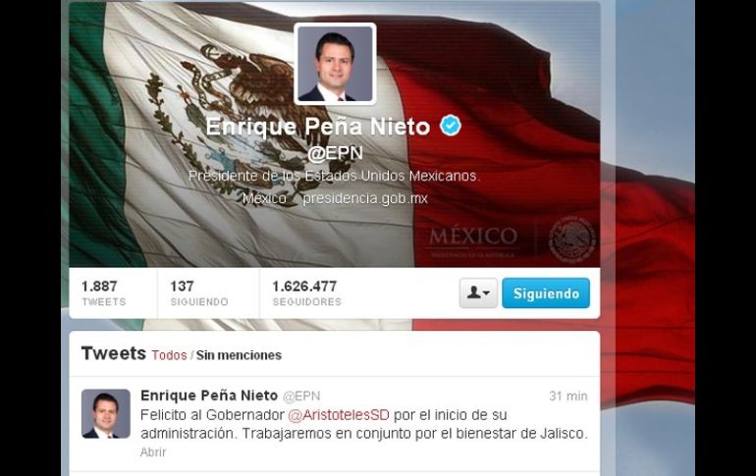Switch to Sin menciones filter
Image resolution: width=756 pixels, height=476 pixels.
239,355
